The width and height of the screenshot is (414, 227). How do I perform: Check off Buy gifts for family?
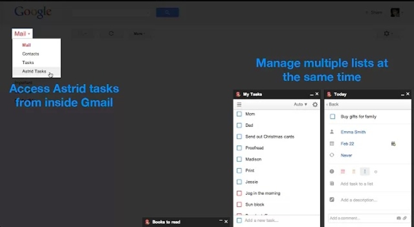[x=332, y=117]
